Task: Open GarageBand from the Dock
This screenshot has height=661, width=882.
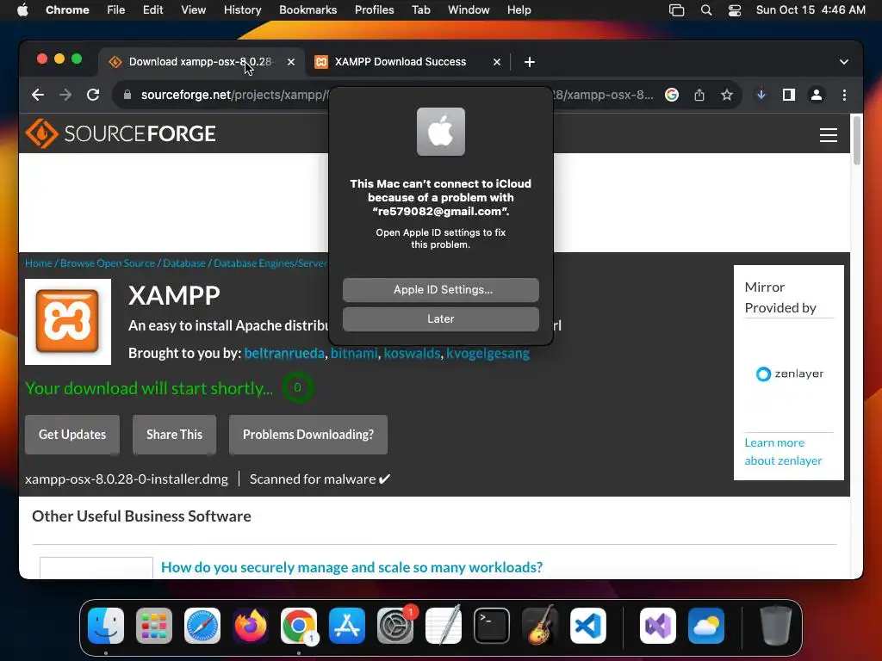Action: click(540, 626)
